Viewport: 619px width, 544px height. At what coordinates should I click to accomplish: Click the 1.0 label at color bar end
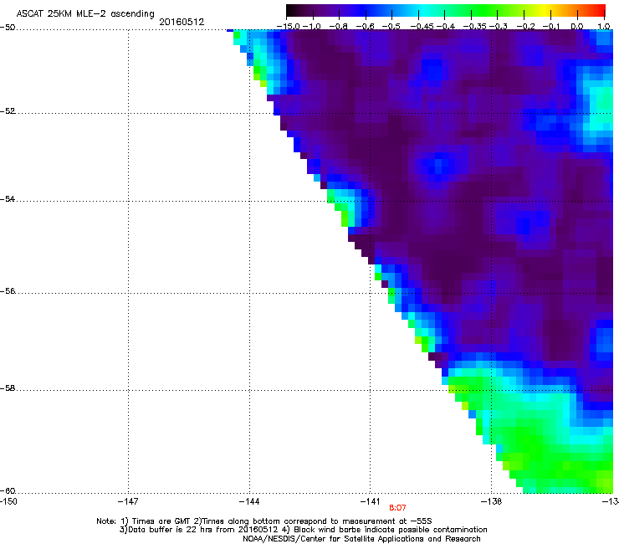coord(604,27)
